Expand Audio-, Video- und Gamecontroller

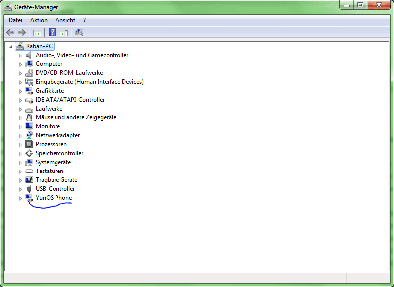tap(21, 56)
